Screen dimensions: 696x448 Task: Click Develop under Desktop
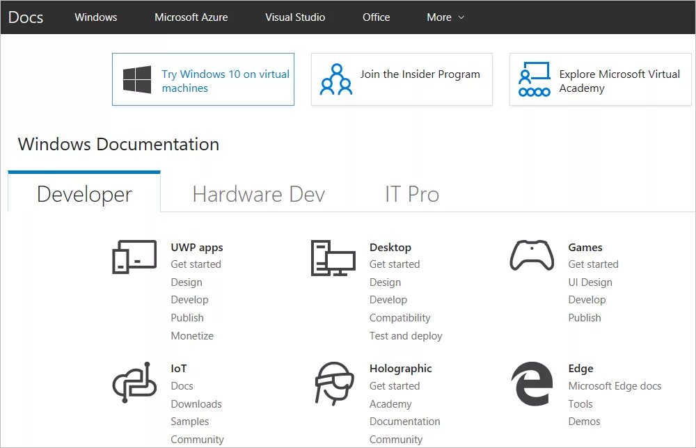(388, 300)
